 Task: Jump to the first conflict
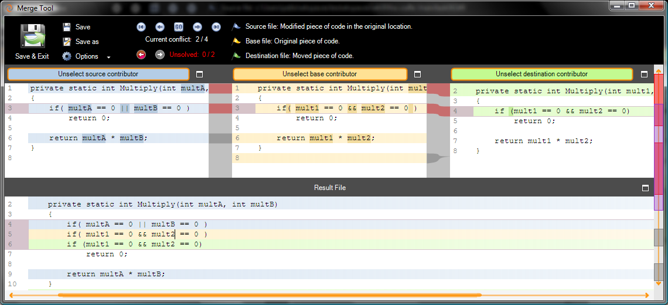[141, 27]
